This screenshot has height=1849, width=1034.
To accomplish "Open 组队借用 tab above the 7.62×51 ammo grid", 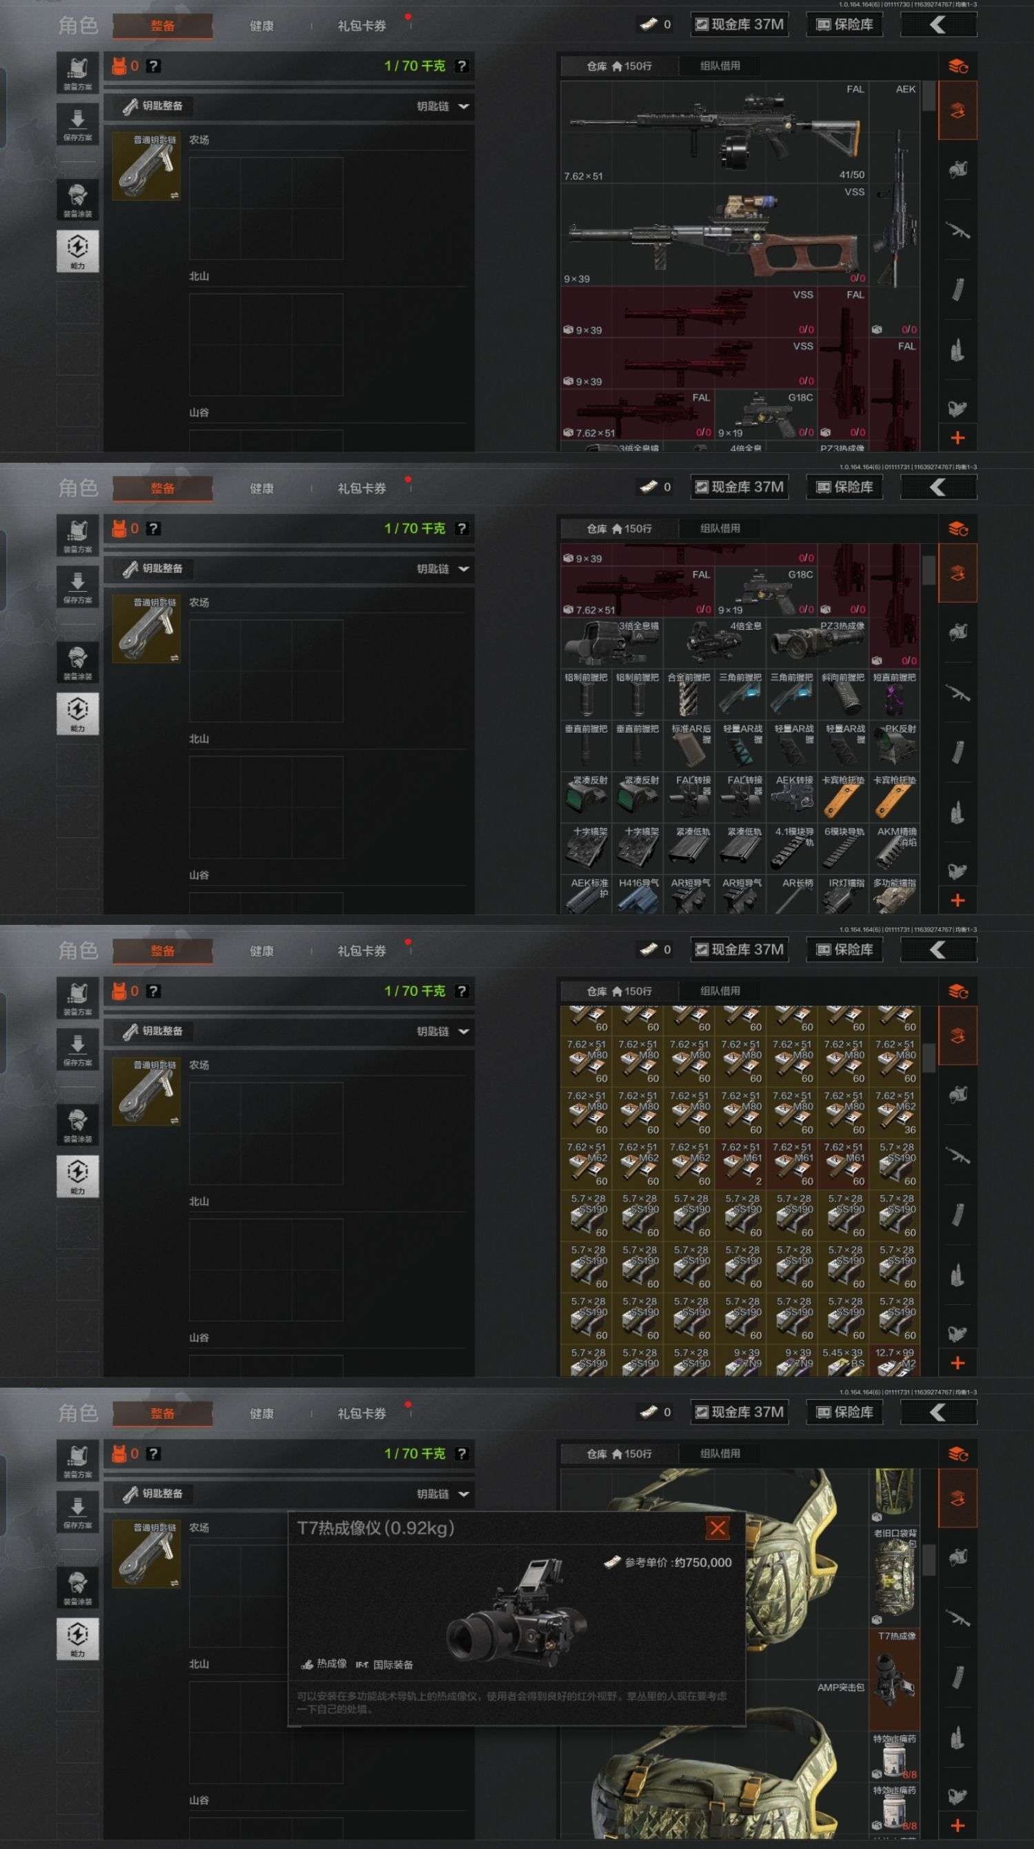I will coord(720,991).
